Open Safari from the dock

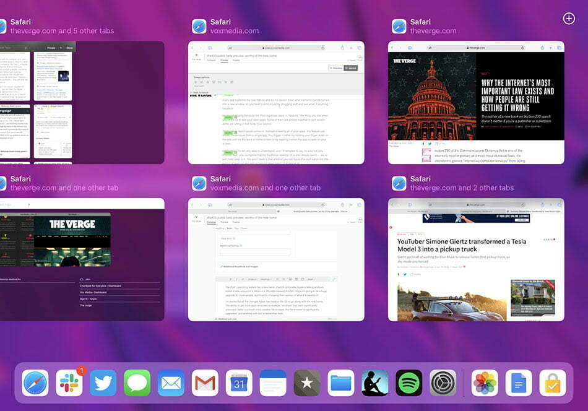tap(35, 383)
